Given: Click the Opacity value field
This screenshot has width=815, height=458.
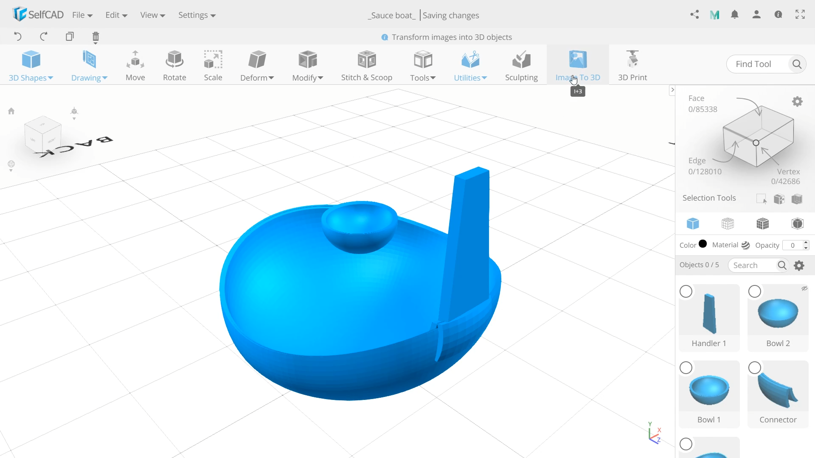Looking at the screenshot, I should click(x=793, y=245).
